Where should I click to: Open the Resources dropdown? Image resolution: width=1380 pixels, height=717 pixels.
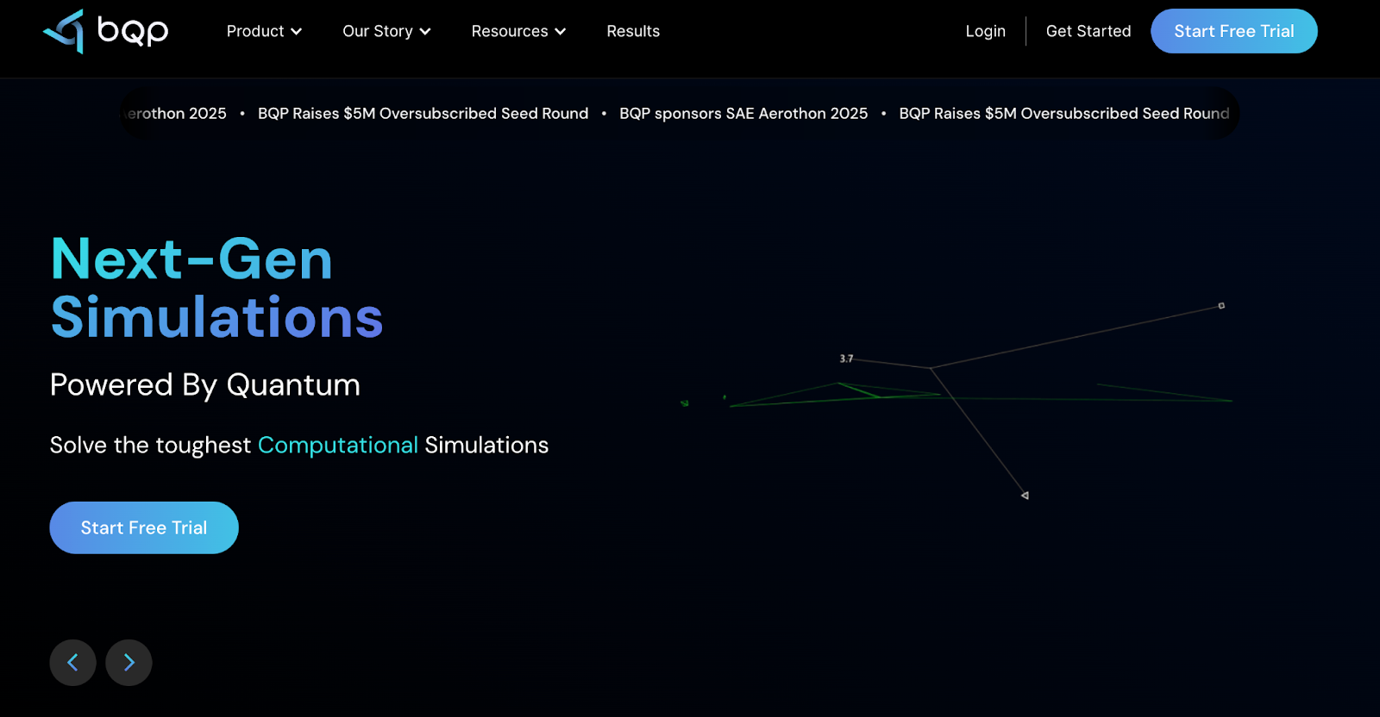(x=518, y=31)
